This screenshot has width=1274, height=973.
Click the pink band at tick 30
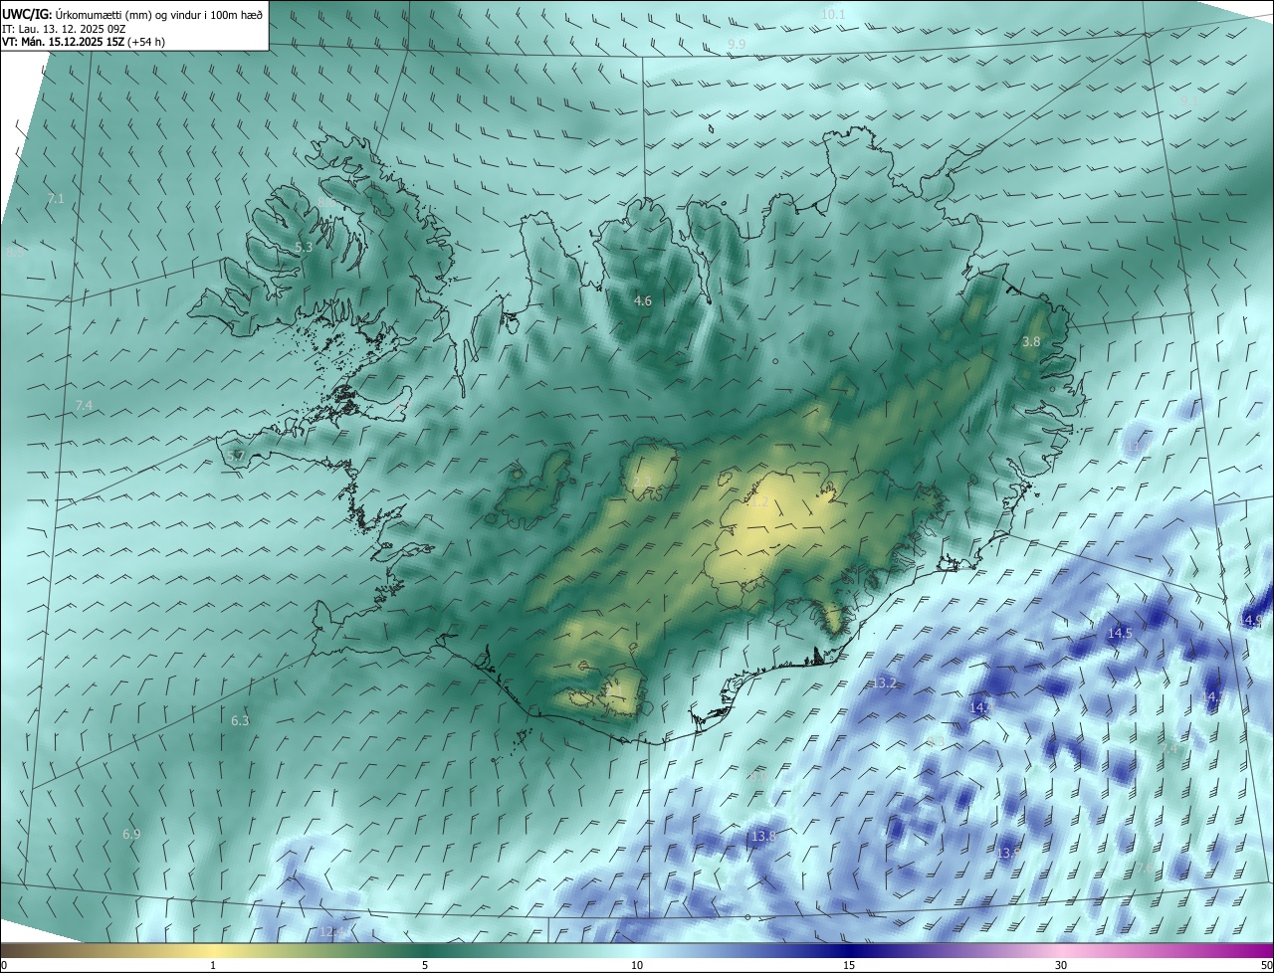pyautogui.click(x=1061, y=951)
